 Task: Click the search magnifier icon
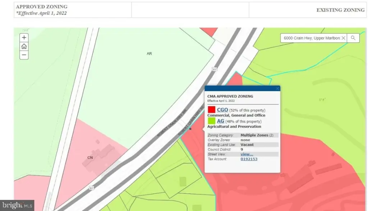point(353,38)
